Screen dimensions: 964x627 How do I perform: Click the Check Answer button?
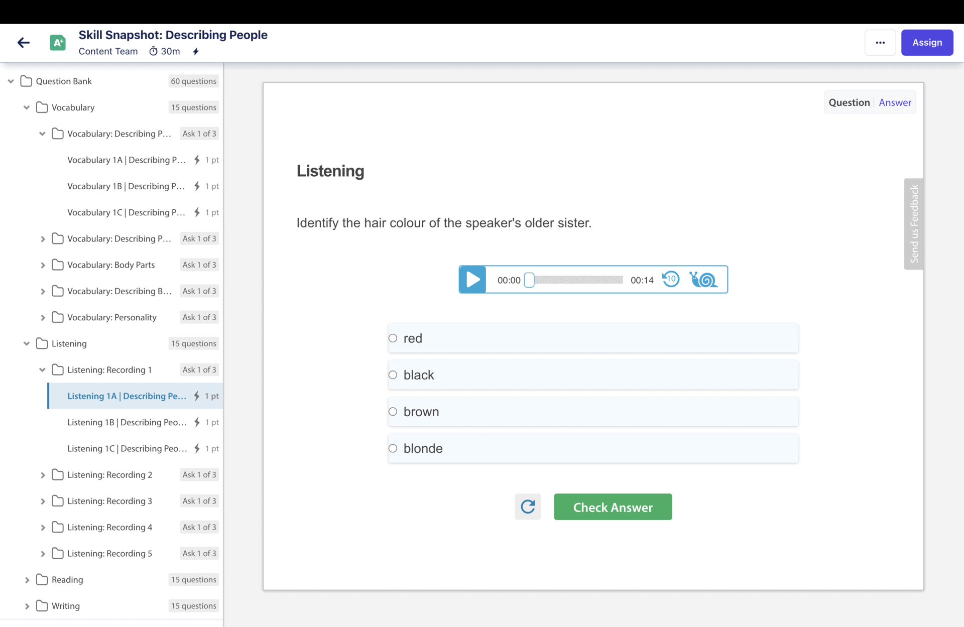coord(613,507)
